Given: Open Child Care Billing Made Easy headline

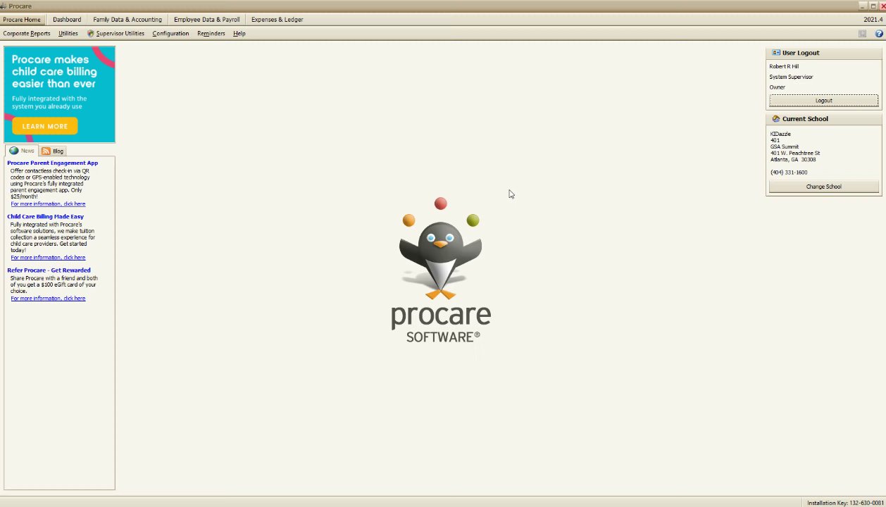Looking at the screenshot, I should pos(46,217).
